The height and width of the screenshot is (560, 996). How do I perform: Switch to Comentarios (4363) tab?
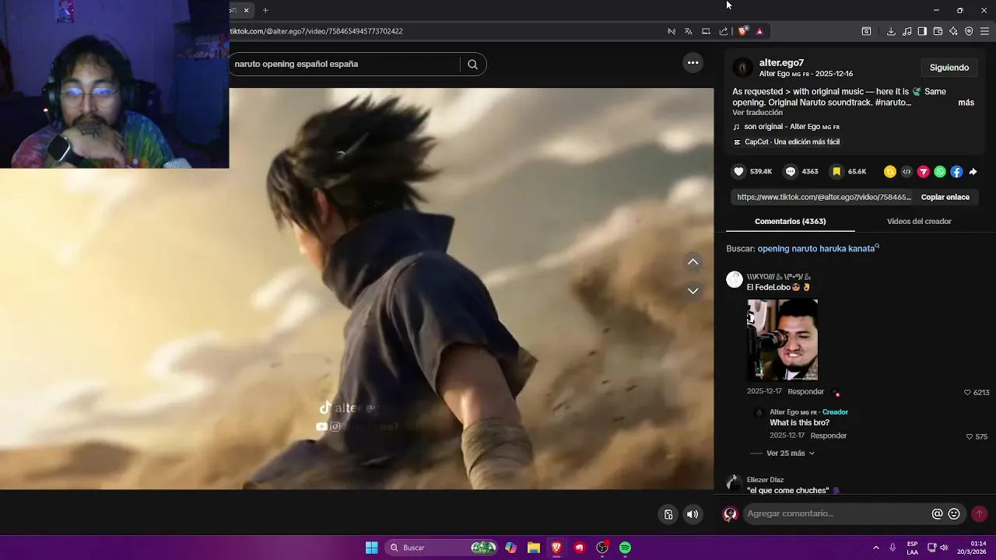pos(791,222)
